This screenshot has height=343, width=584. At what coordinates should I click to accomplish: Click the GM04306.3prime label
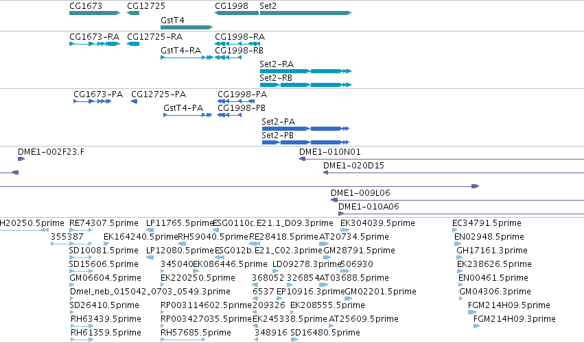pyautogui.click(x=495, y=292)
